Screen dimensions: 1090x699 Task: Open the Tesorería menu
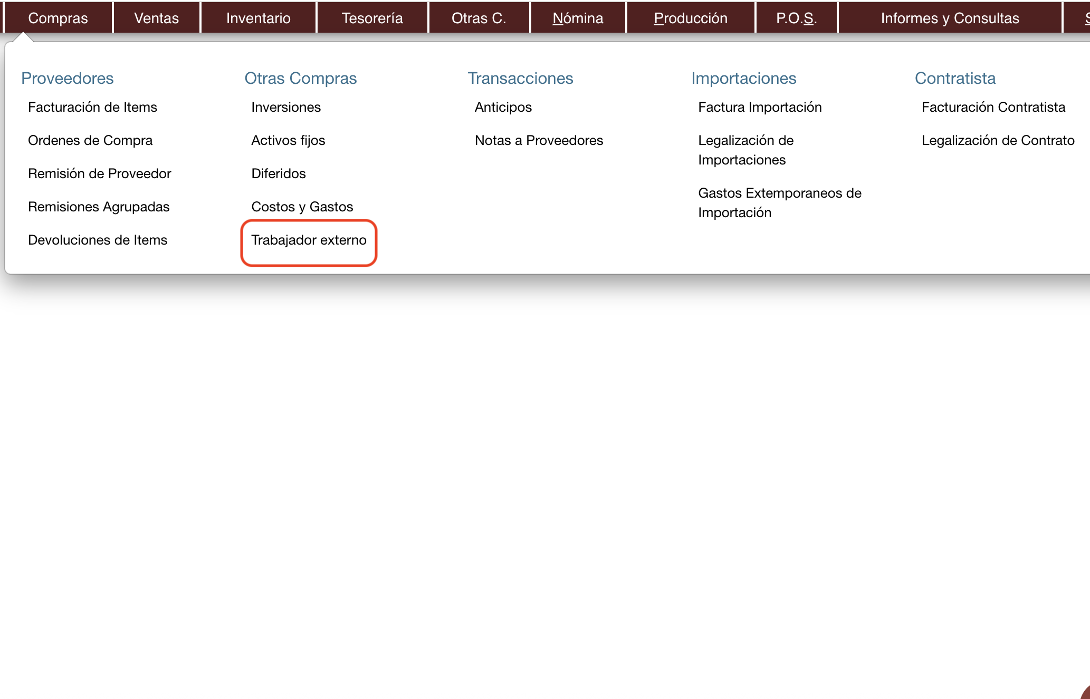[372, 18]
